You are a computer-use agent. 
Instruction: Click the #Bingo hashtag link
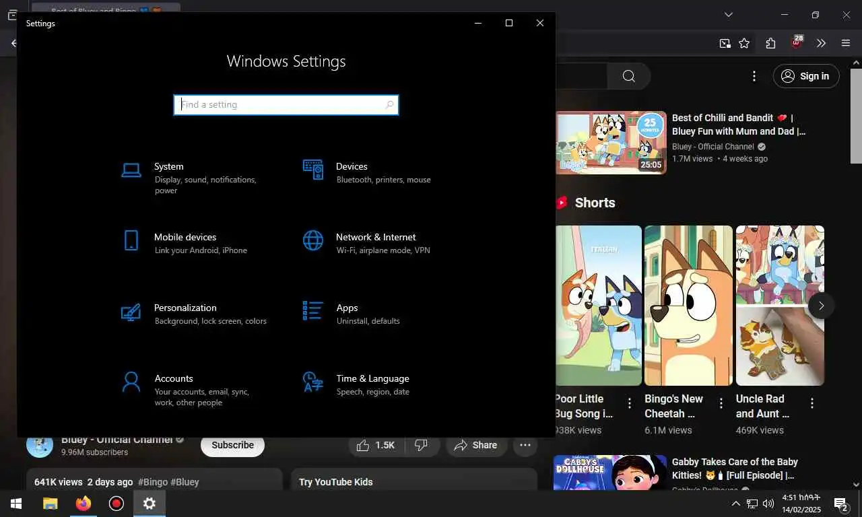pos(153,482)
